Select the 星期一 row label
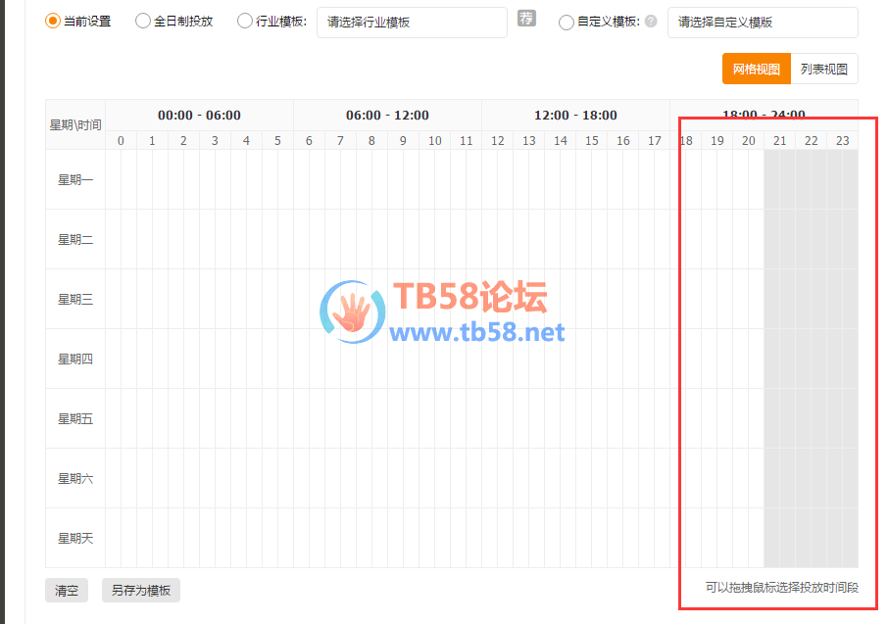This screenshot has width=888, height=624. tap(75, 180)
